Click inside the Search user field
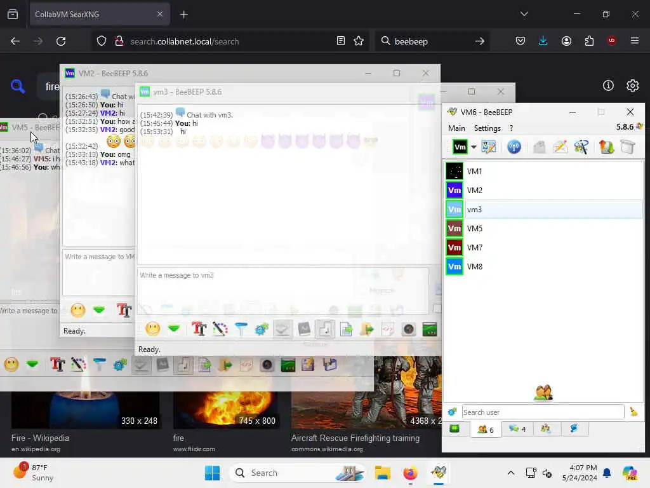Screen dimensions: 650x488 543,412
